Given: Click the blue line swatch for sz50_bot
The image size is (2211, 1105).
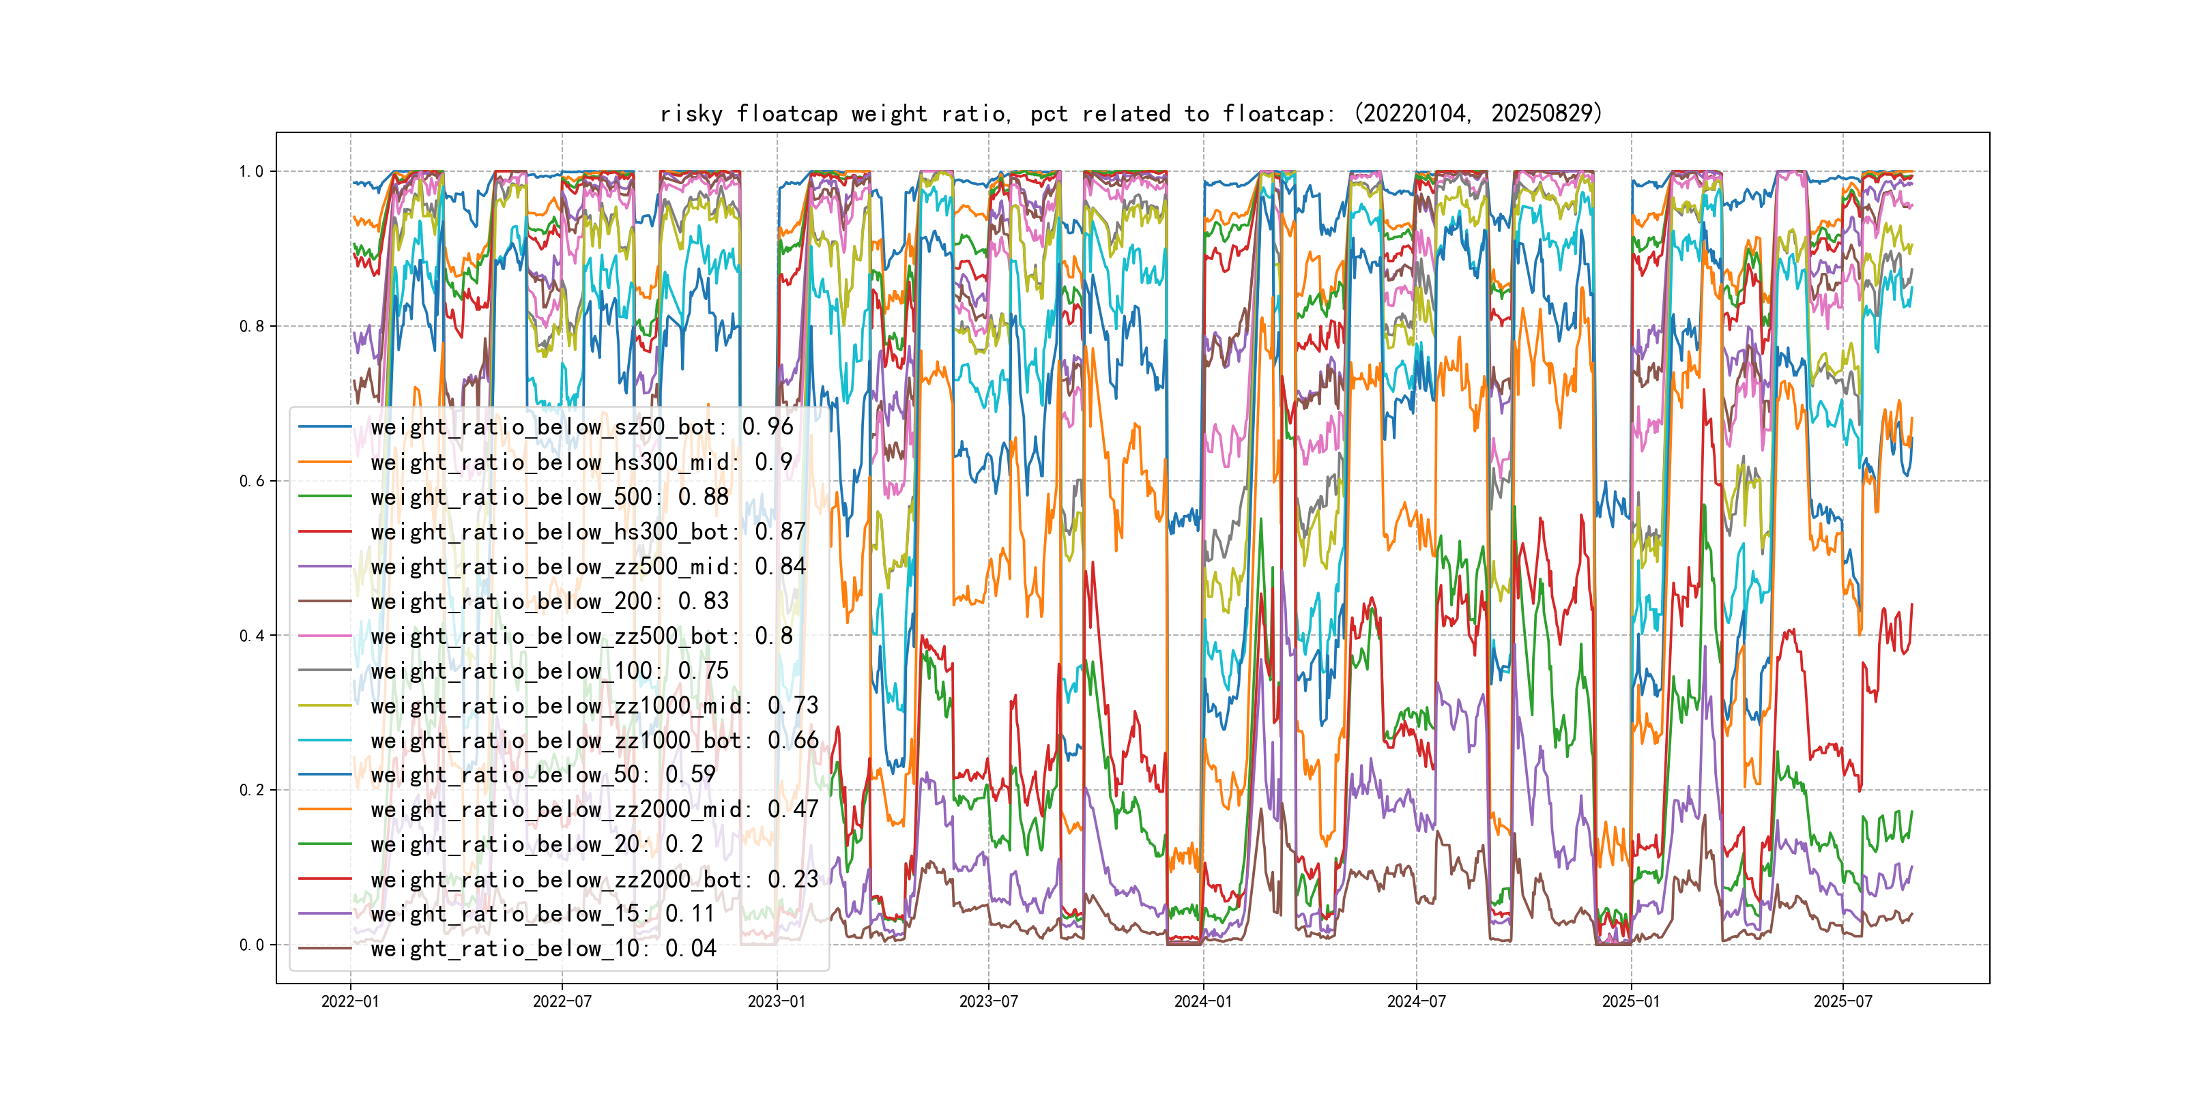Looking at the screenshot, I should pyautogui.click(x=324, y=426).
